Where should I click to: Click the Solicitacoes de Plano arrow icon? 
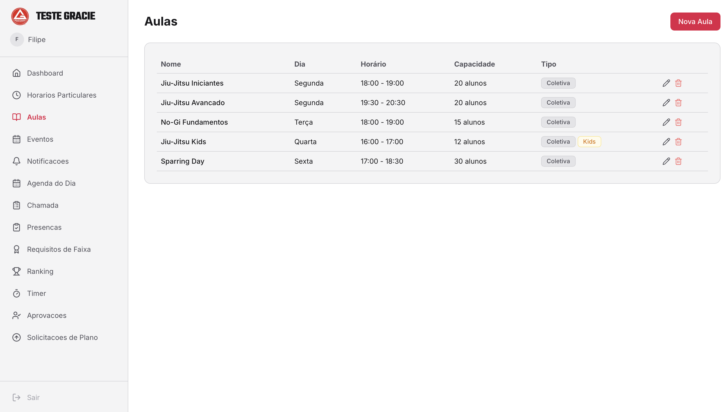[x=17, y=338]
